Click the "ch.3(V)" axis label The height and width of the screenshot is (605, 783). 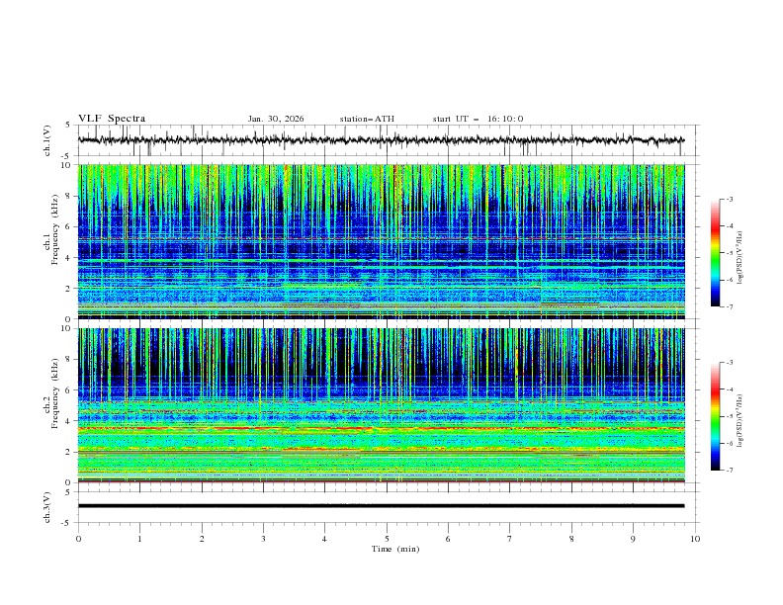point(47,507)
